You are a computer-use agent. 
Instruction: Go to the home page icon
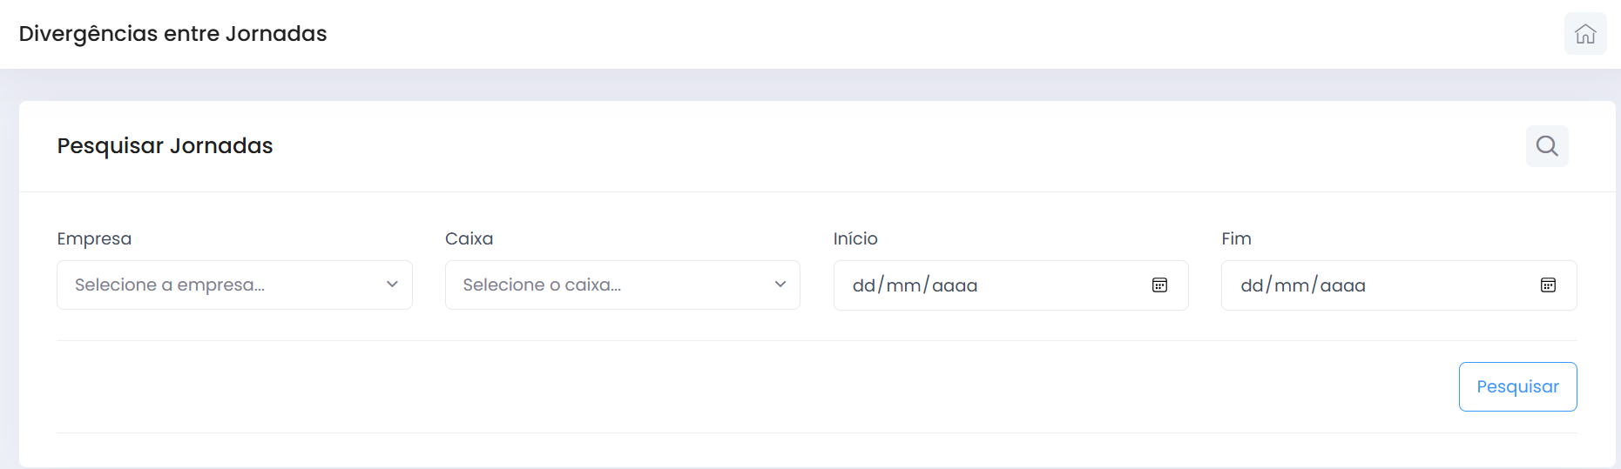[1585, 34]
